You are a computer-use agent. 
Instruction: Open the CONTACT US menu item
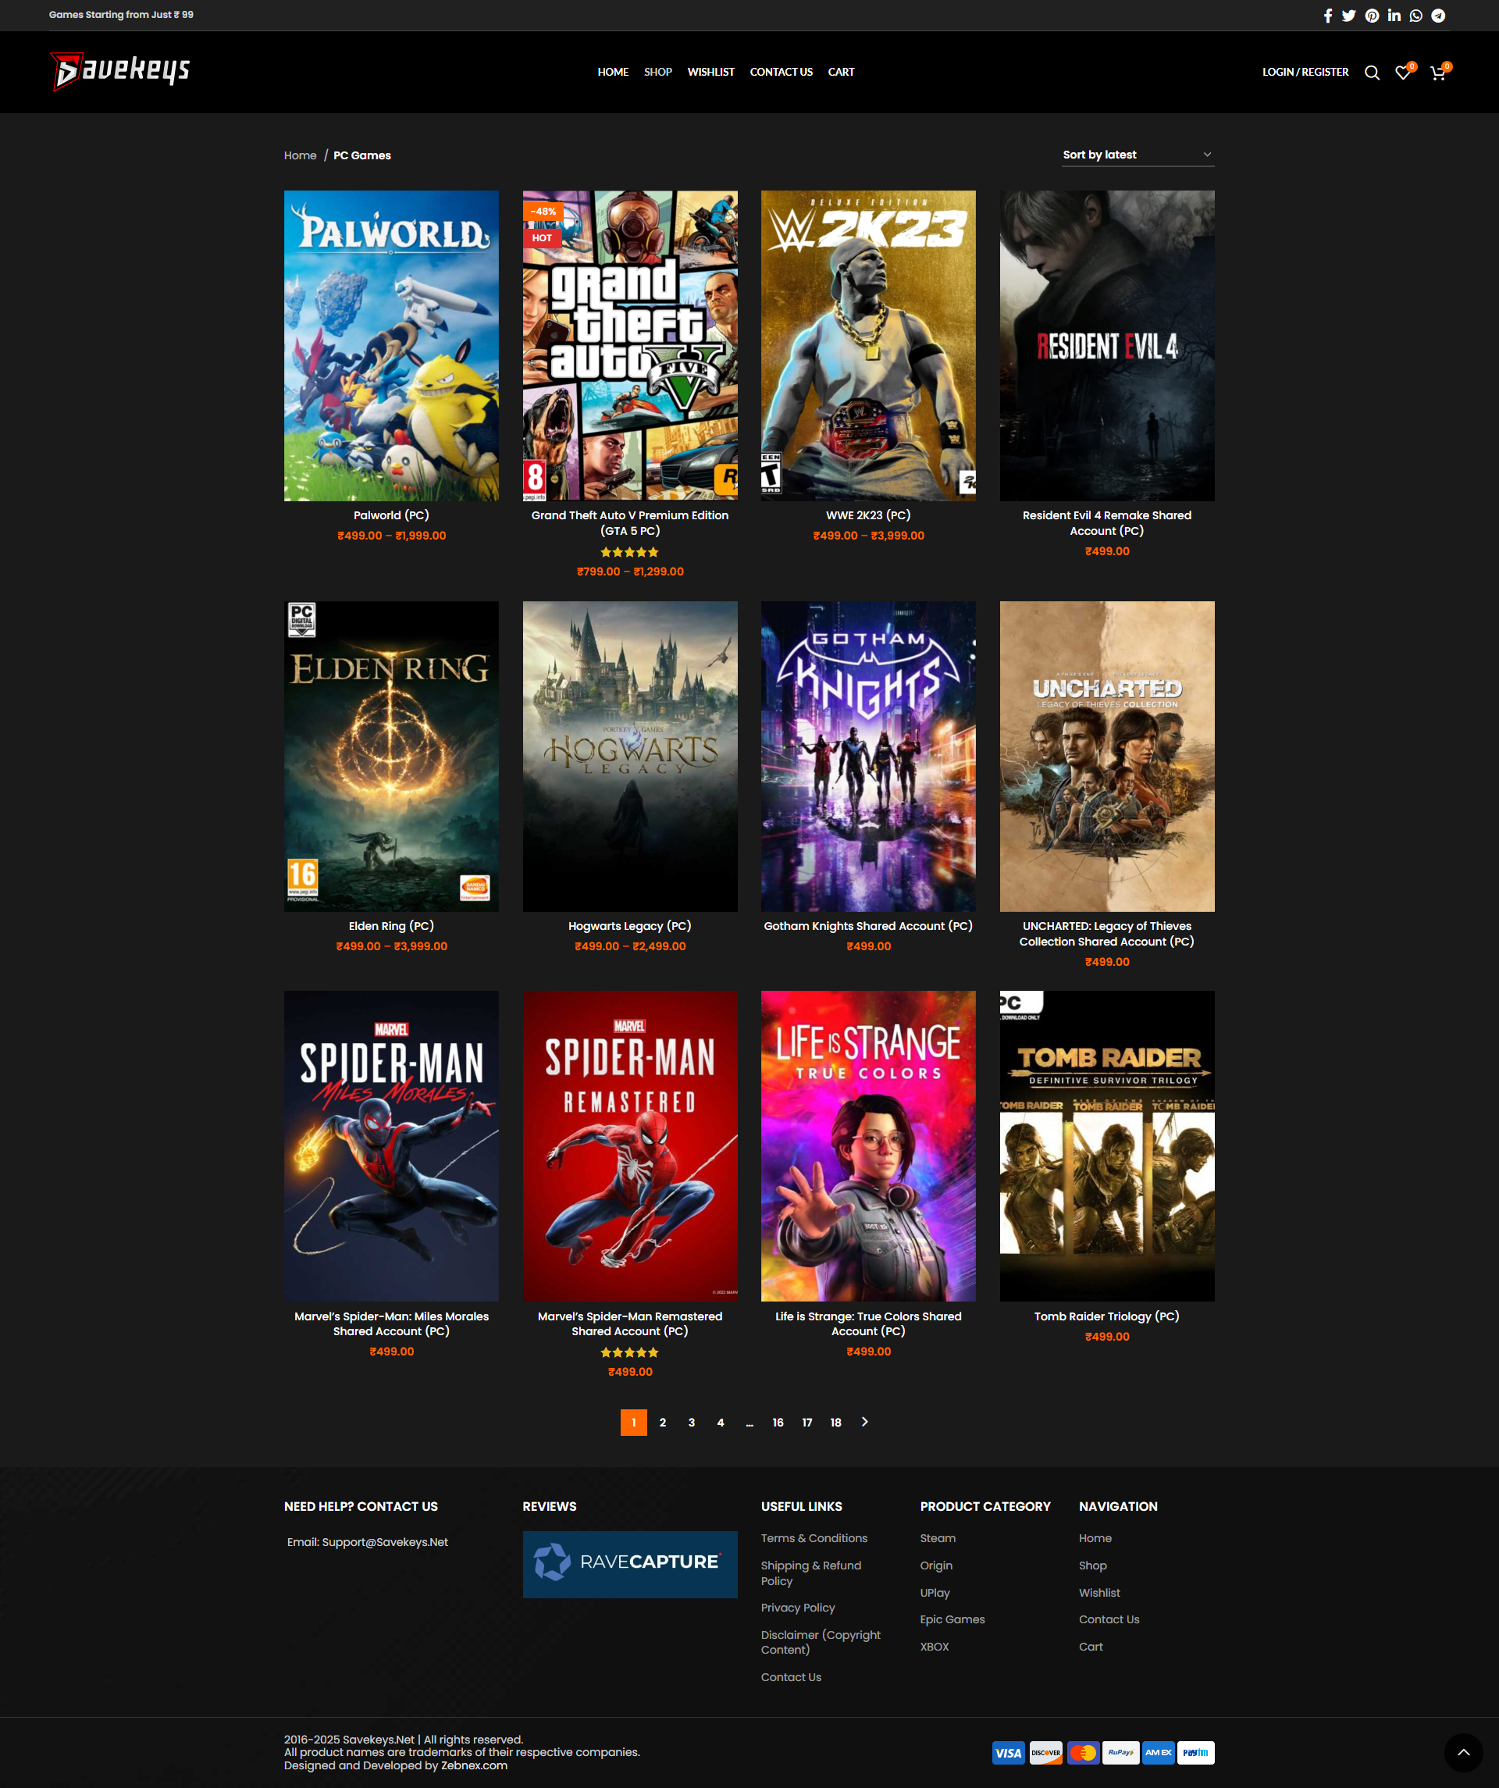pos(782,73)
